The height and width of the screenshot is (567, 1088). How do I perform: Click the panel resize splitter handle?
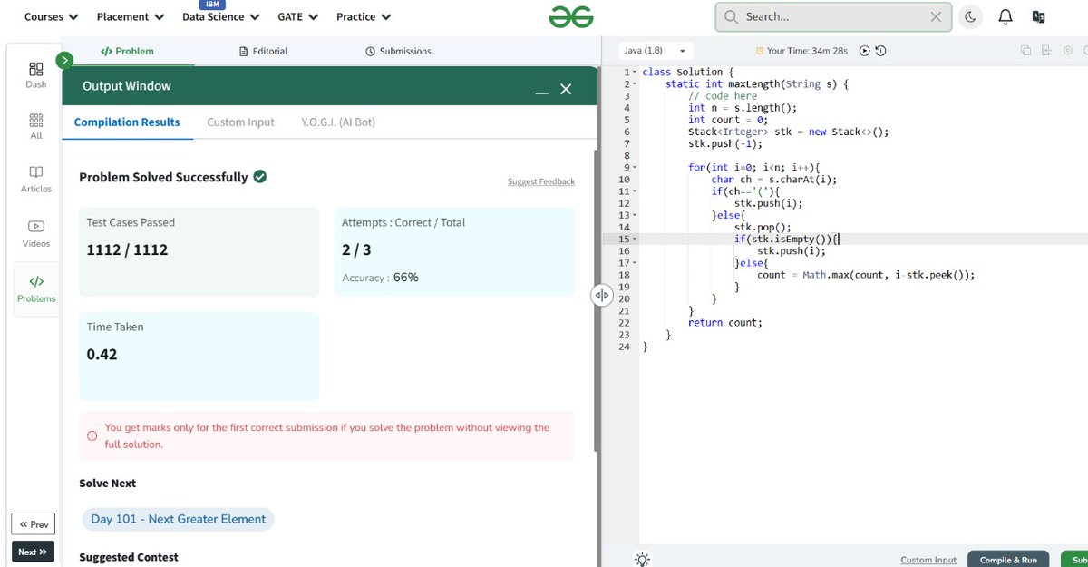click(x=602, y=295)
